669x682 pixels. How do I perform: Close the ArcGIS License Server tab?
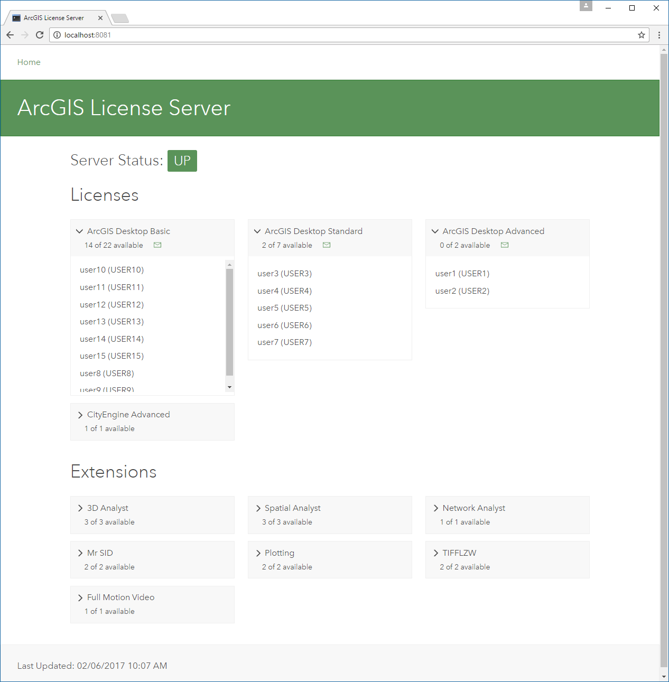[x=100, y=18]
